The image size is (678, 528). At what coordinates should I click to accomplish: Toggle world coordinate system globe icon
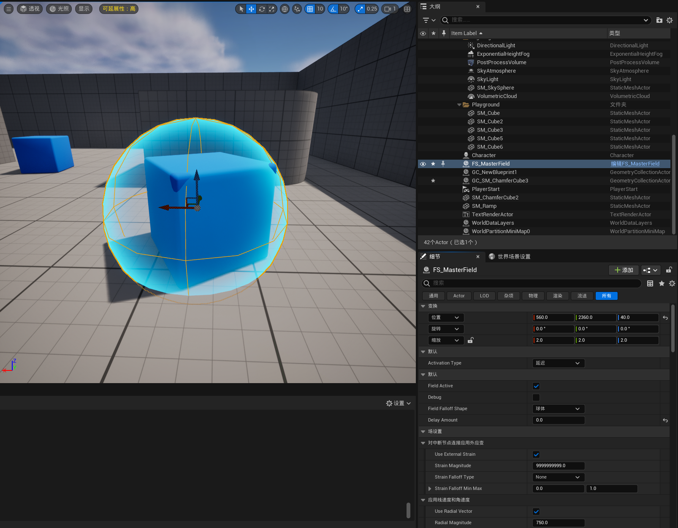[x=285, y=9]
